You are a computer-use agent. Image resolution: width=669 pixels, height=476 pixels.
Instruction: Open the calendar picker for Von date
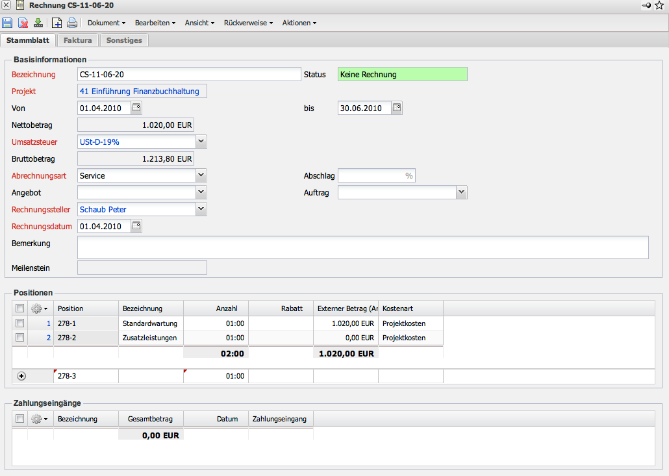pos(136,108)
